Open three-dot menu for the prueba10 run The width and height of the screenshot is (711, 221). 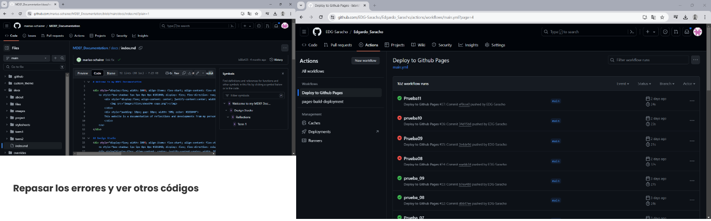(692, 121)
